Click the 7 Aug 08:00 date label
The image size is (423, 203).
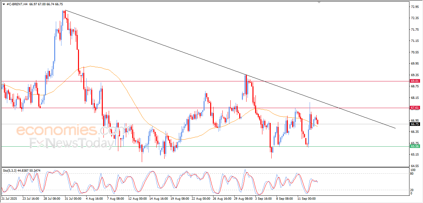pyautogui.click(x=115, y=199)
